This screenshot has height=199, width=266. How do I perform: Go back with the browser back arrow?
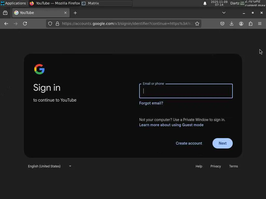pos(6,24)
